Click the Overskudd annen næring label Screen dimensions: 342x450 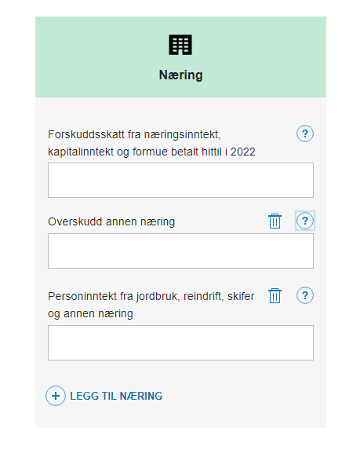pyautogui.click(x=111, y=221)
